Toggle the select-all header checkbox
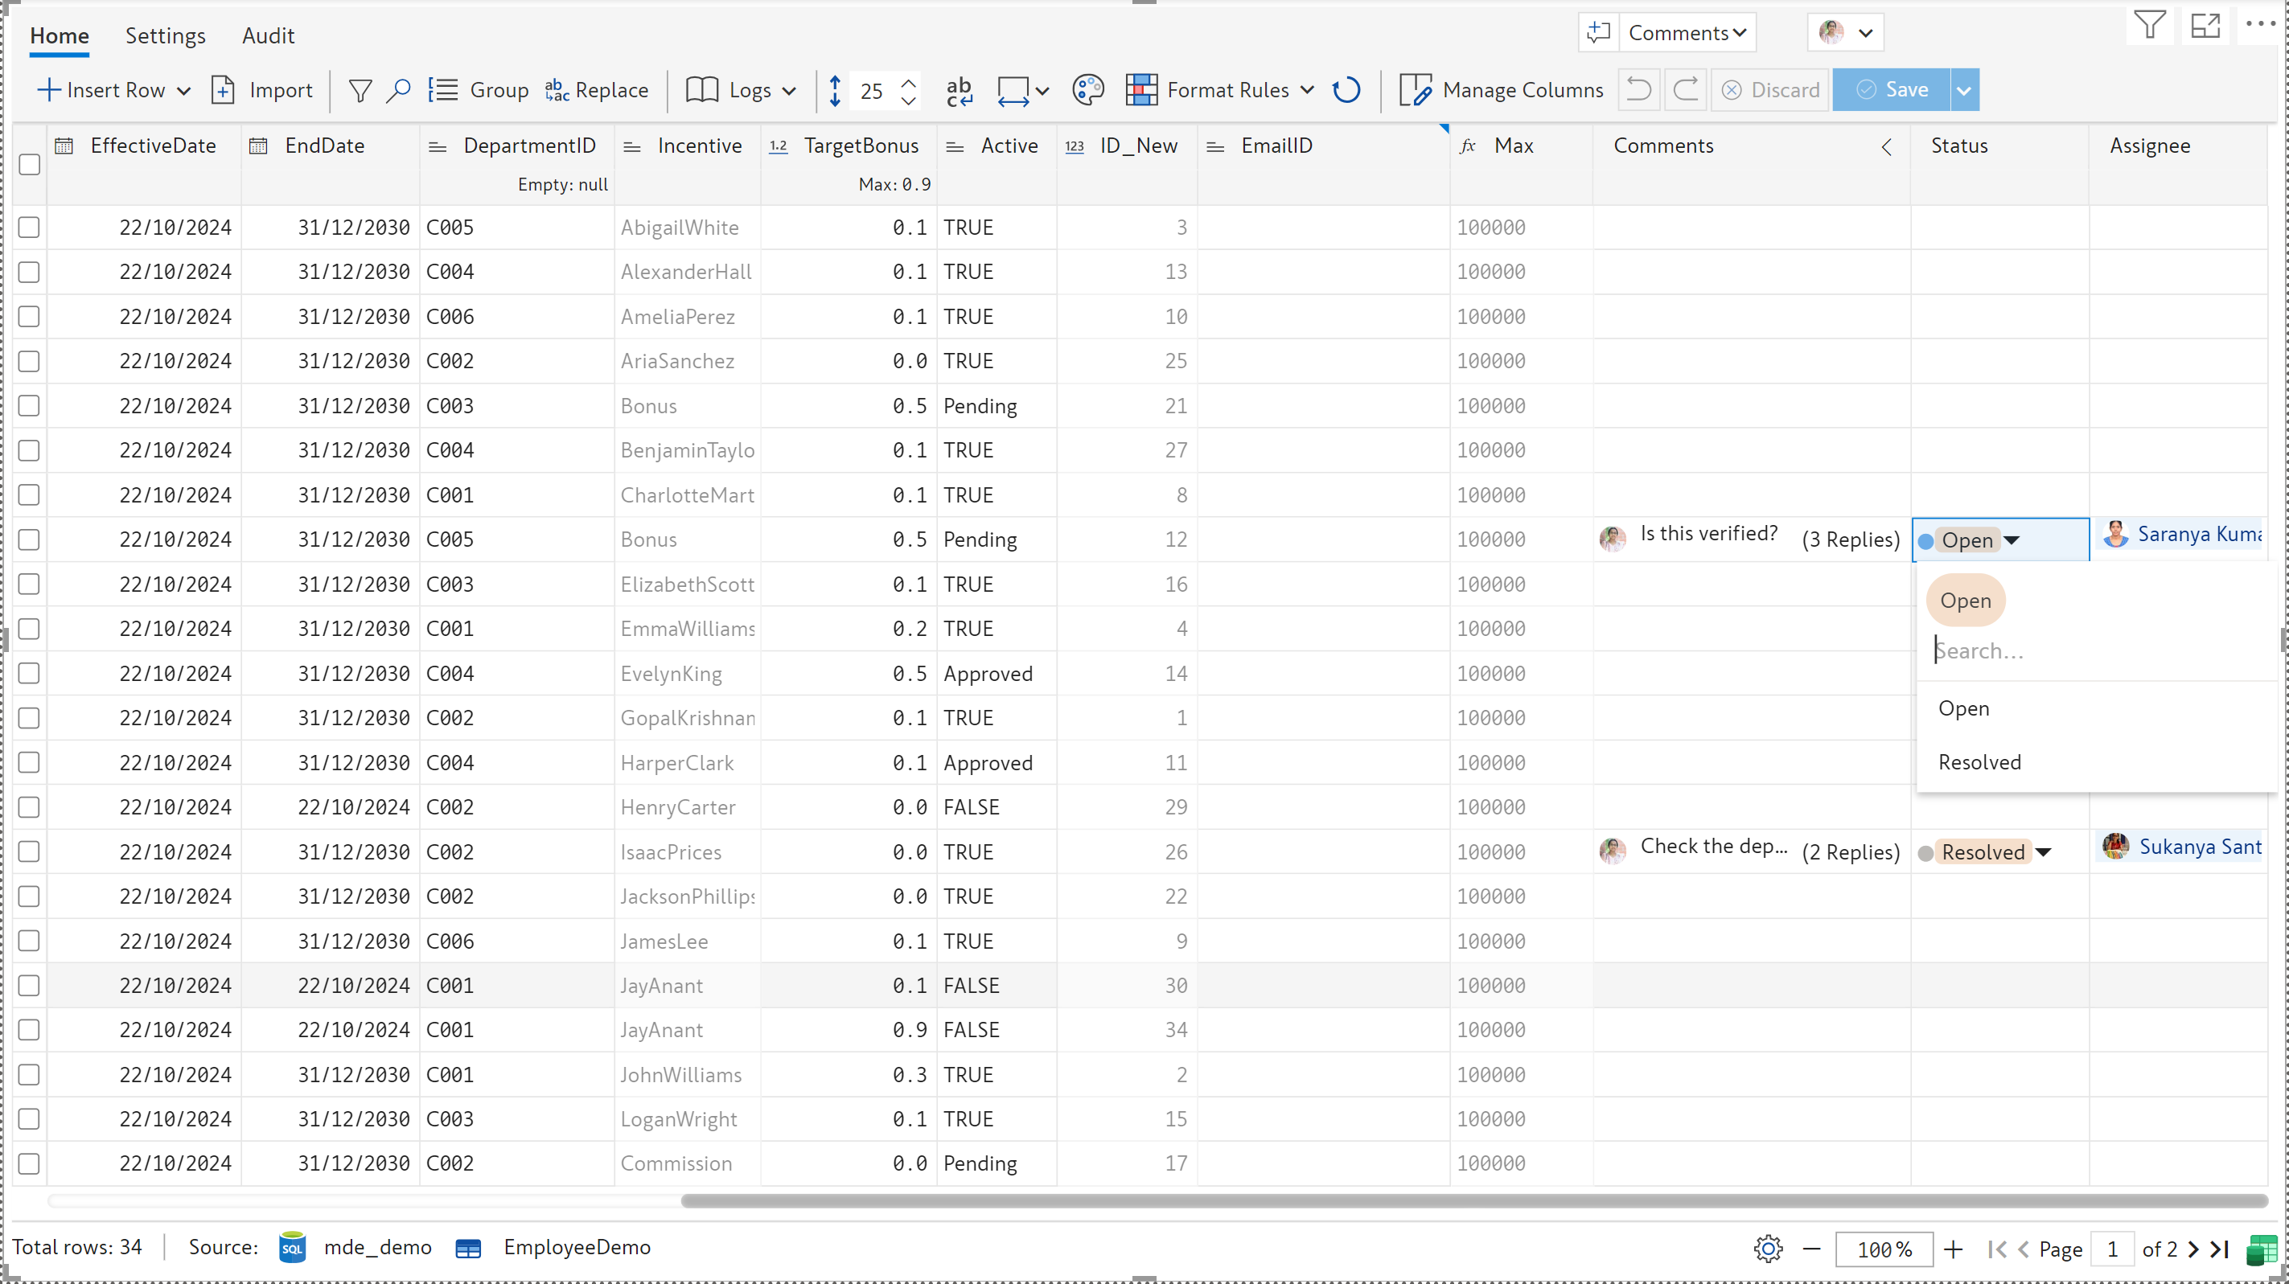2289x1284 pixels. [29, 164]
